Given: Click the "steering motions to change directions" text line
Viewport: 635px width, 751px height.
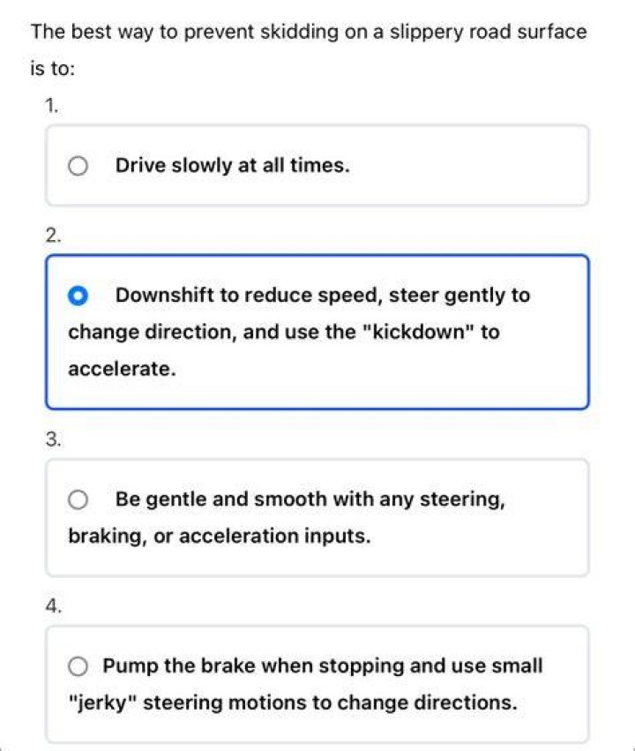Looking at the screenshot, I should [x=330, y=702].
